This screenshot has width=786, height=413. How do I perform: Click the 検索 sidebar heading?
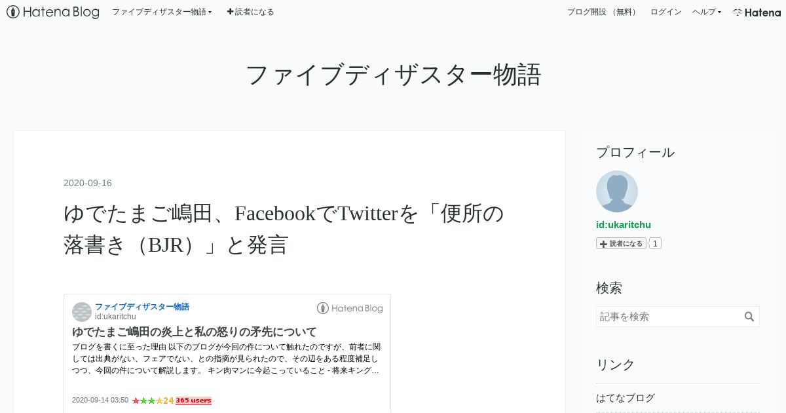[x=609, y=288]
